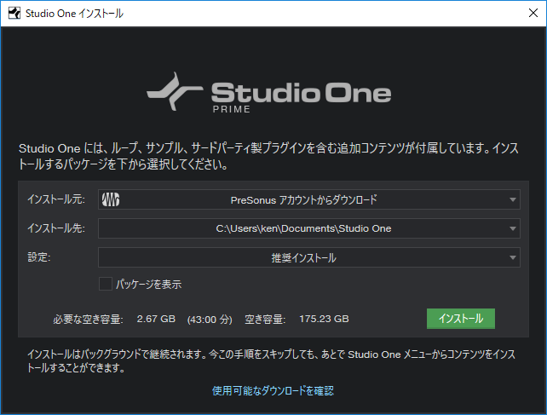Screen dimensions: 547x415
Task: Click the Studio One app icon in title bar
Action: click(x=14, y=14)
